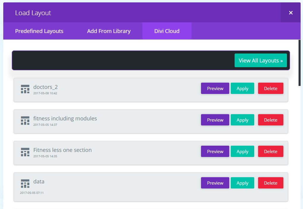Select the Divi Cloud tab

coord(167,31)
